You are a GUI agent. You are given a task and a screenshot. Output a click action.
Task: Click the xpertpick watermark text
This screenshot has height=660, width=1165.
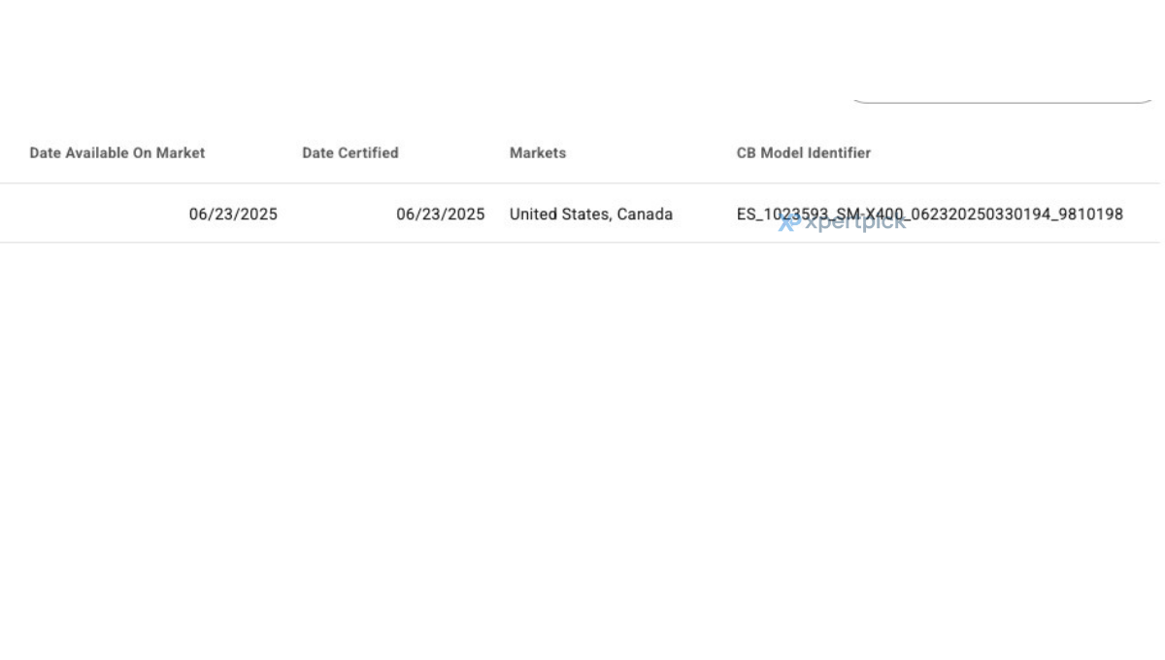854,222
